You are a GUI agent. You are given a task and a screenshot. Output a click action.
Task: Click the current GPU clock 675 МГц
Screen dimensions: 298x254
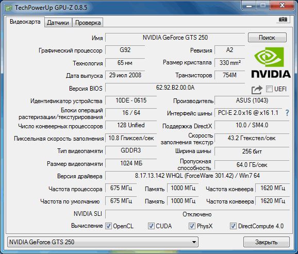click(x=121, y=188)
